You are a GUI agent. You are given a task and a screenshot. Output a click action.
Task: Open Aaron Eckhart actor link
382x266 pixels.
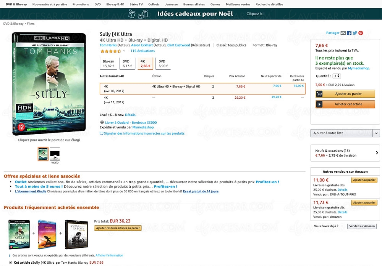142,45
